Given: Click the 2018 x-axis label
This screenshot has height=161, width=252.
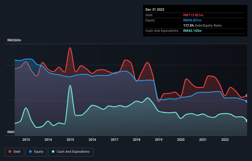Looking at the screenshot, I should coord(137,140).
